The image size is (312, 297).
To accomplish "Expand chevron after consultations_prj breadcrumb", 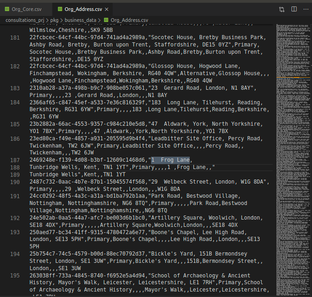I will point(47,20).
